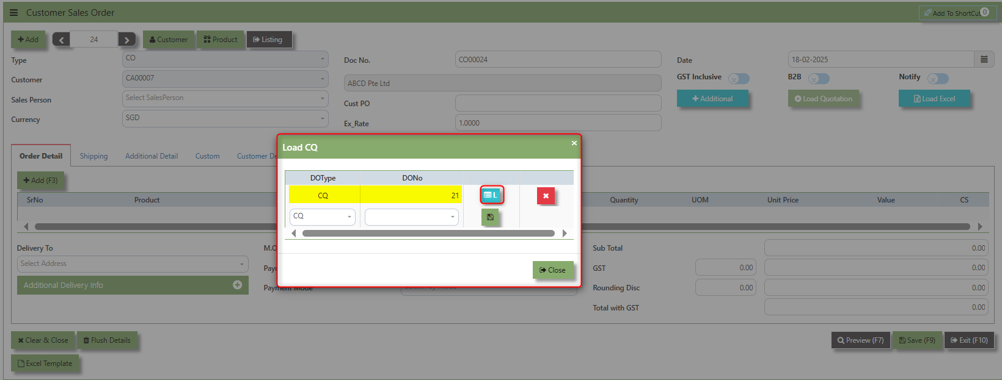This screenshot has height=380, width=1002.
Task: Close the Load CQ dialog with X
Action: point(574,143)
